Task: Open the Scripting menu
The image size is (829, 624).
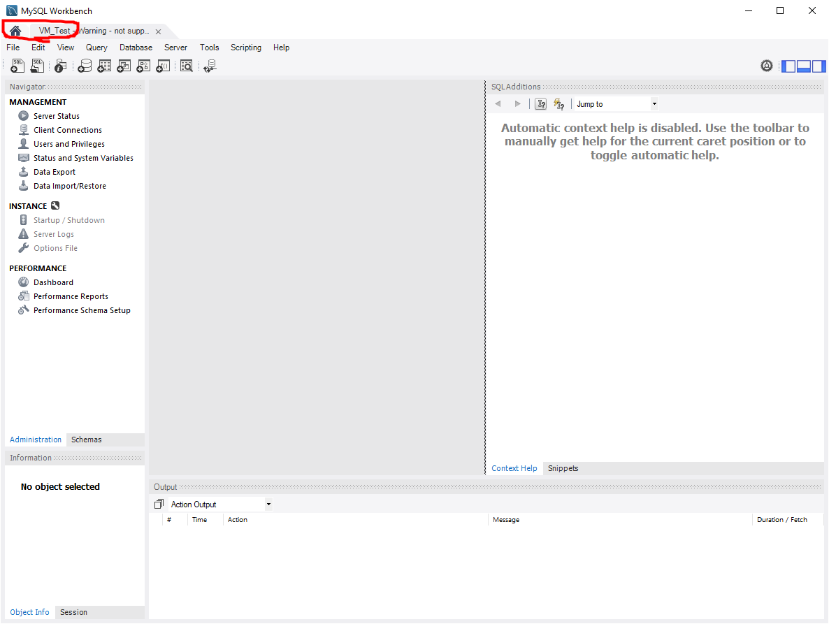Action: click(246, 48)
